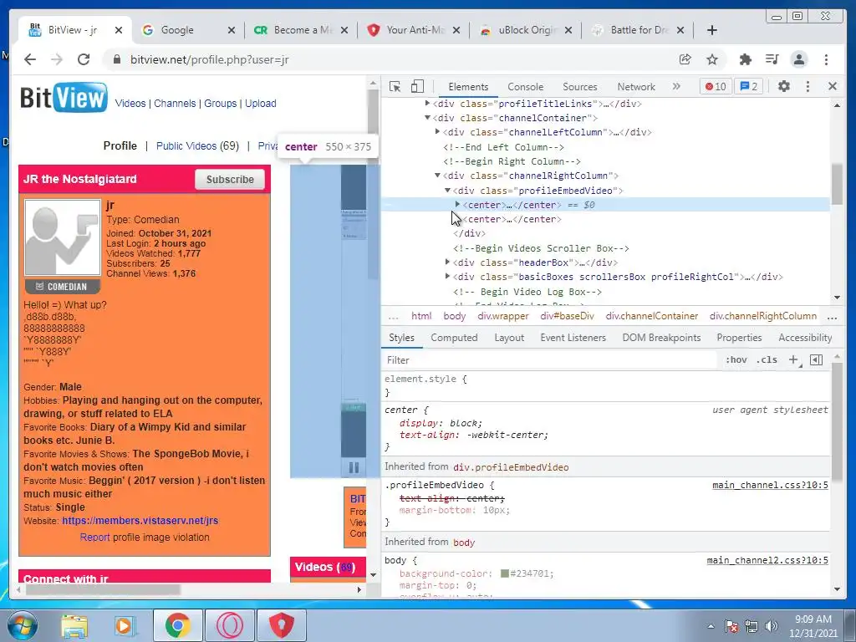The width and height of the screenshot is (856, 642).
Task: Toggle the computed styles sidebar pane
Action: [816, 359]
